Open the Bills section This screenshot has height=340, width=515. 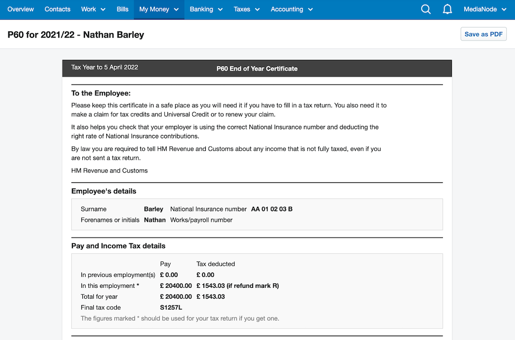123,9
